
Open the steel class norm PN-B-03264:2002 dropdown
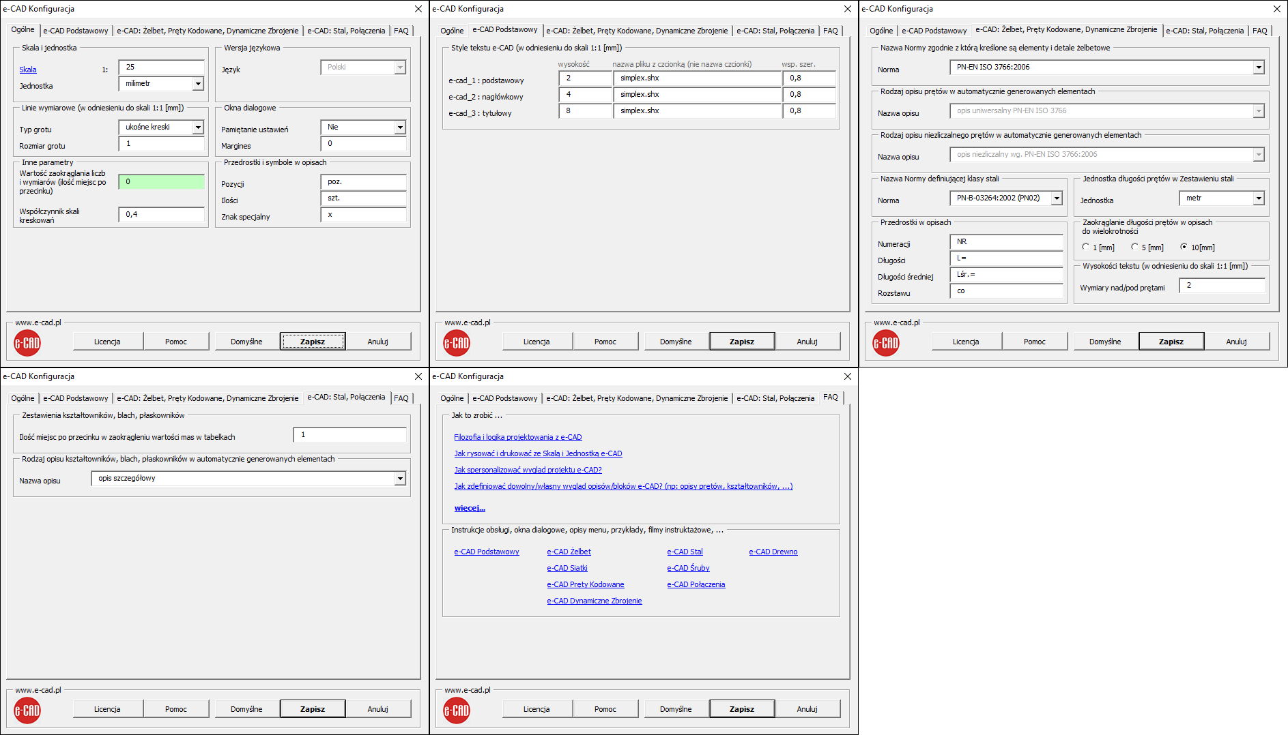pos(1057,198)
